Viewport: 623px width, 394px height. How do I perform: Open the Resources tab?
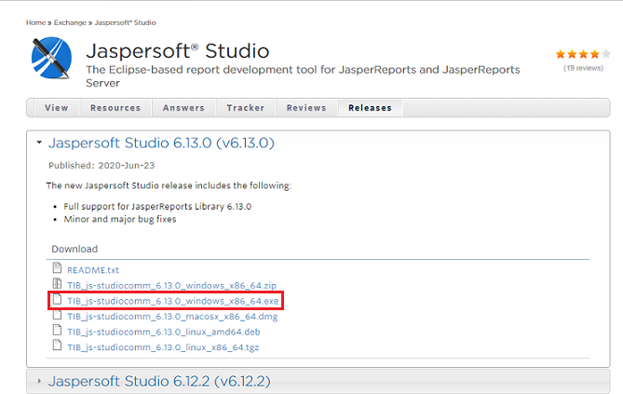click(115, 108)
